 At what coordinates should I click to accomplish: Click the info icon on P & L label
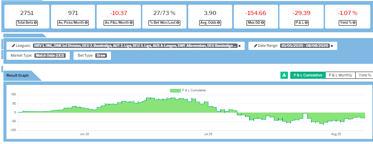coord(306,23)
